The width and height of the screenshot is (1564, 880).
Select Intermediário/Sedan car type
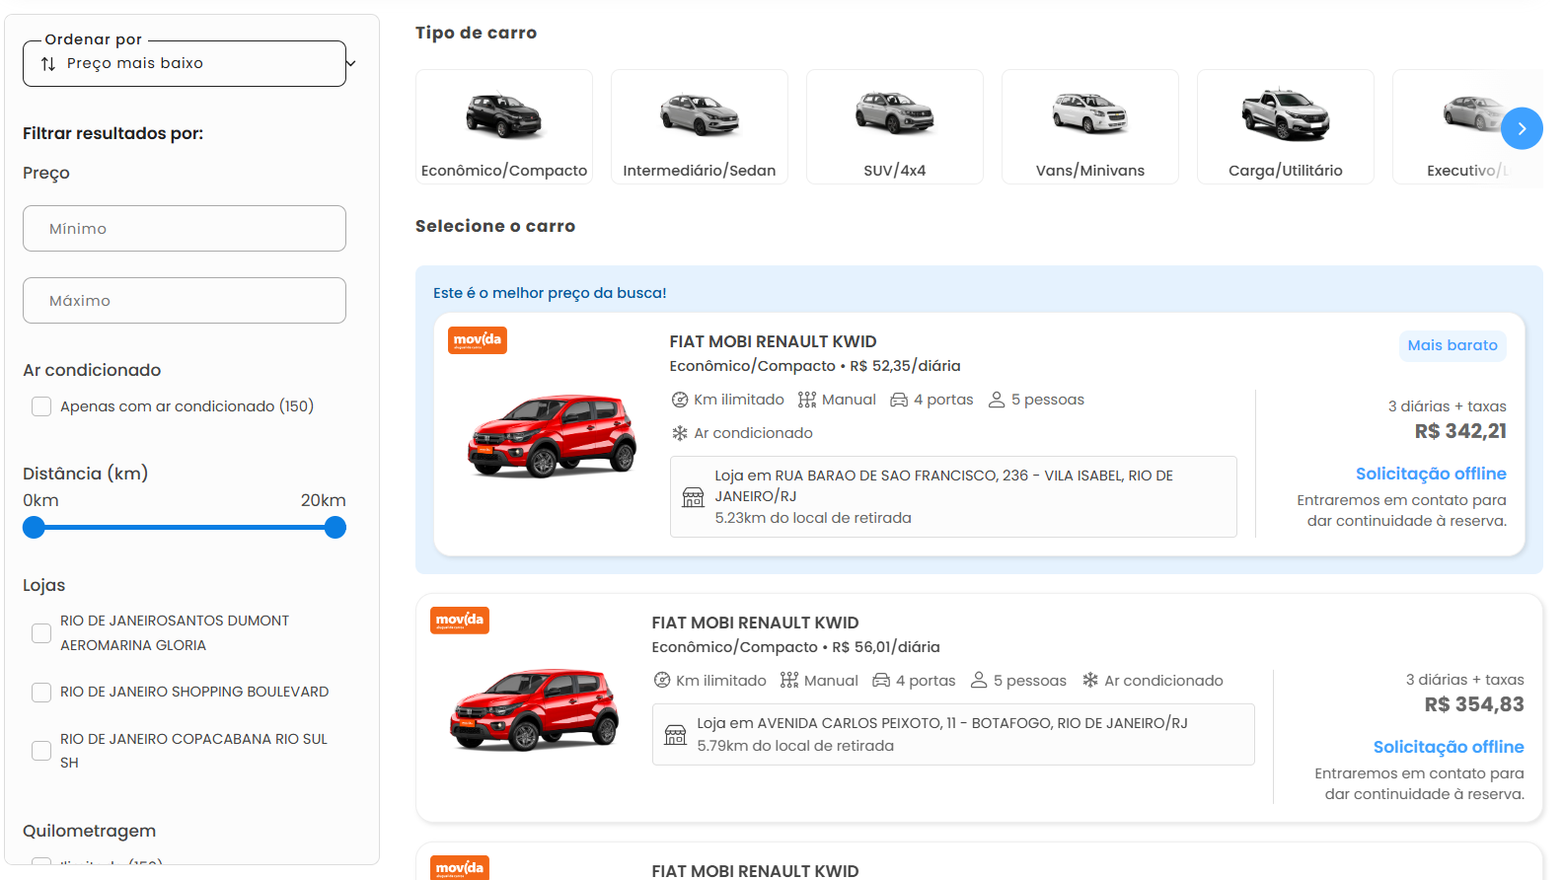pos(700,126)
